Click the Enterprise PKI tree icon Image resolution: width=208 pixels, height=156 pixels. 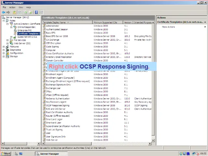tap(15, 30)
